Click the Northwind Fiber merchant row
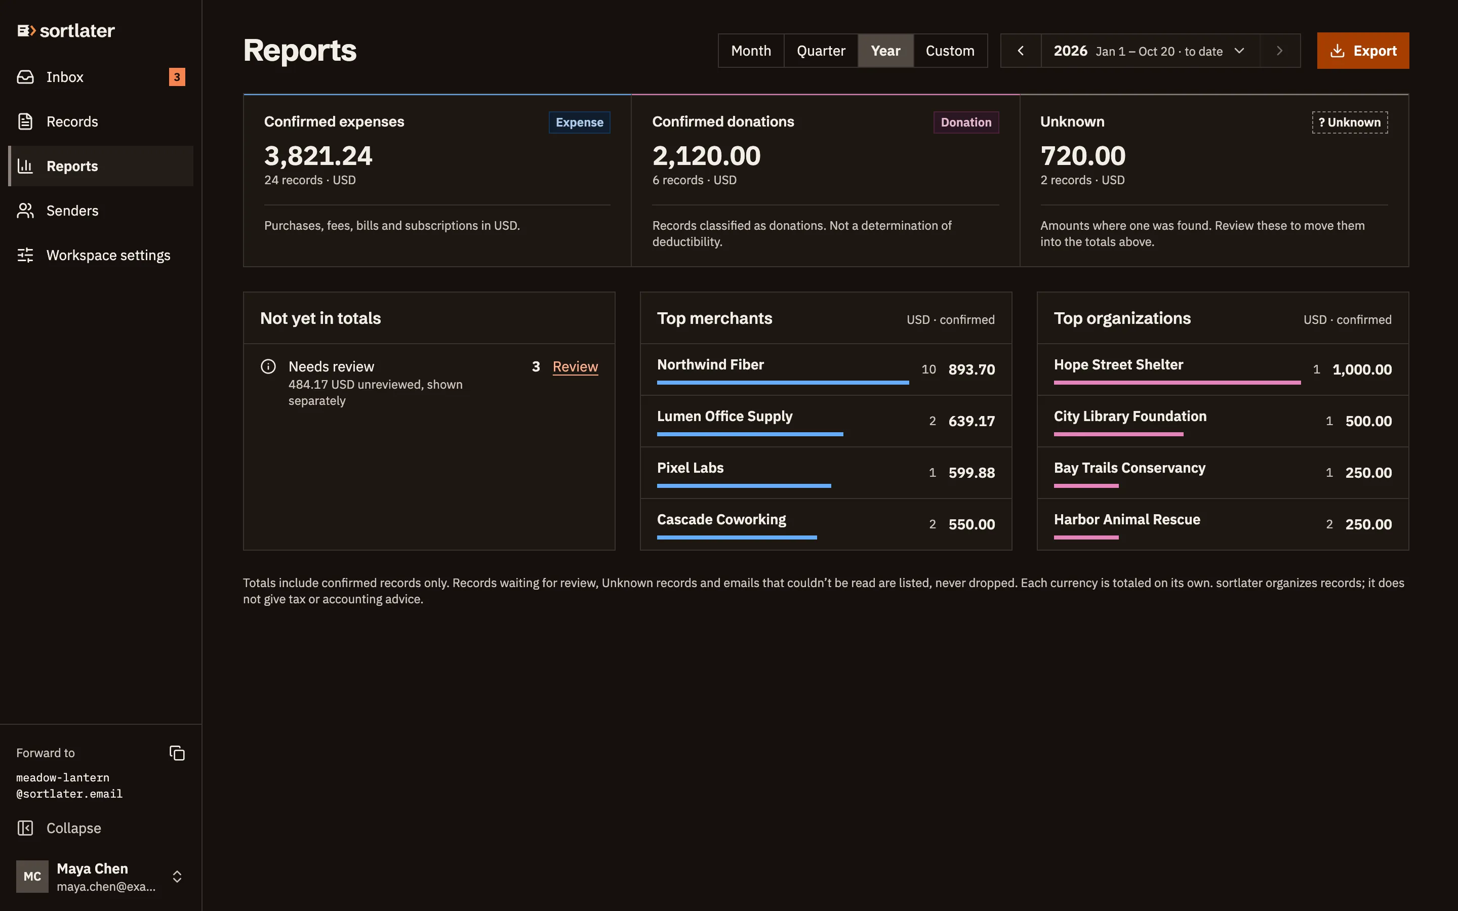 [826, 369]
